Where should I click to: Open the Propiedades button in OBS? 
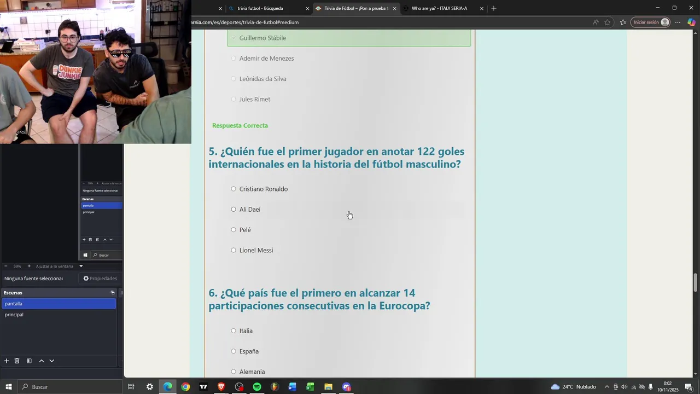100,279
